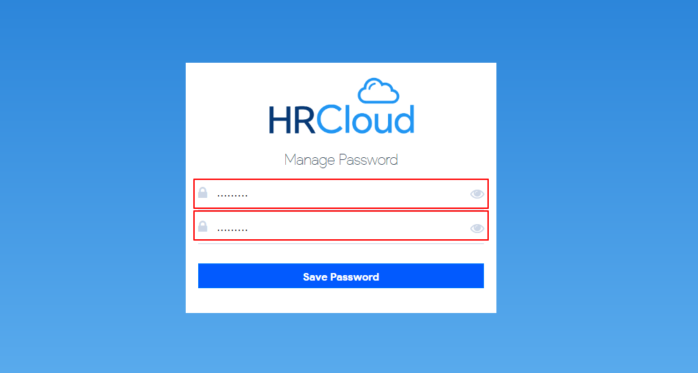Click the dark blue HR logo text
This screenshot has height=373, width=698.
292,120
